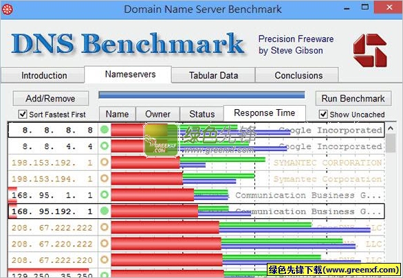
Task: Click SYMANTEC CORPORATION owner text
Action: pyautogui.click(x=327, y=163)
